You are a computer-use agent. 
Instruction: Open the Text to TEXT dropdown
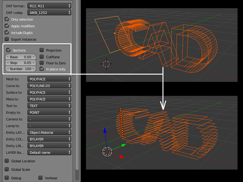click(x=49, y=106)
